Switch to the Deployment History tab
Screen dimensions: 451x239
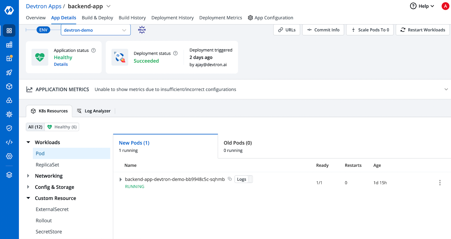pos(173,18)
